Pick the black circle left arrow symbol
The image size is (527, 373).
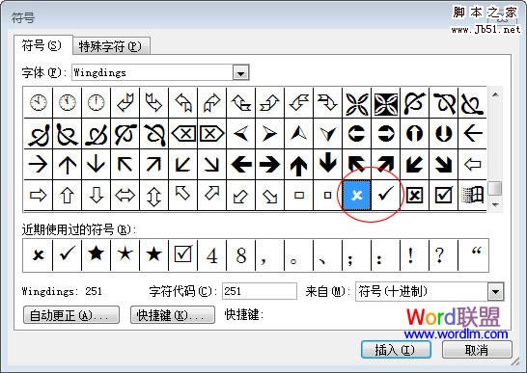356,133
